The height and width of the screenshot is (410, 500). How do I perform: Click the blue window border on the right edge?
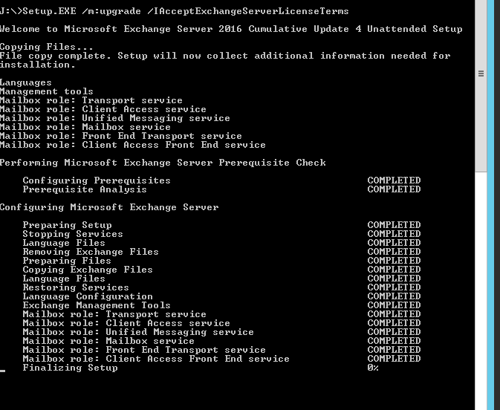491,205
